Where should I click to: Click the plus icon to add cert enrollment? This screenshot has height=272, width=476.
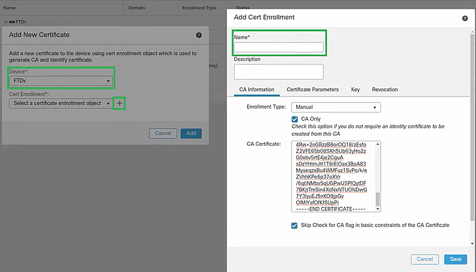click(x=120, y=103)
